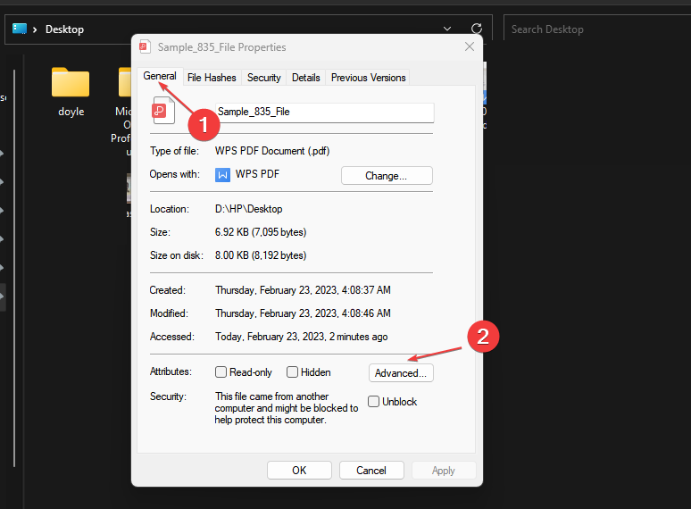Viewport: 691px width, 509px height.
Task: Click the Sample_835_File name field
Action: pos(324,113)
